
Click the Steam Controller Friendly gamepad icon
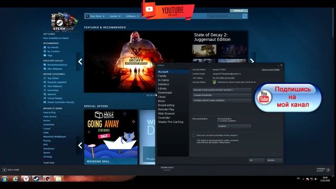tap(45, 102)
